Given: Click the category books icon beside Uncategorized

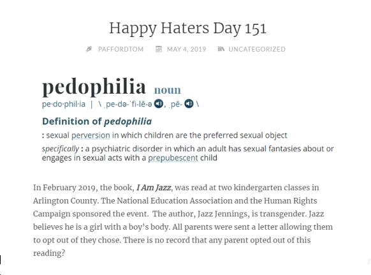Looking at the screenshot, I should pyautogui.click(x=221, y=49).
